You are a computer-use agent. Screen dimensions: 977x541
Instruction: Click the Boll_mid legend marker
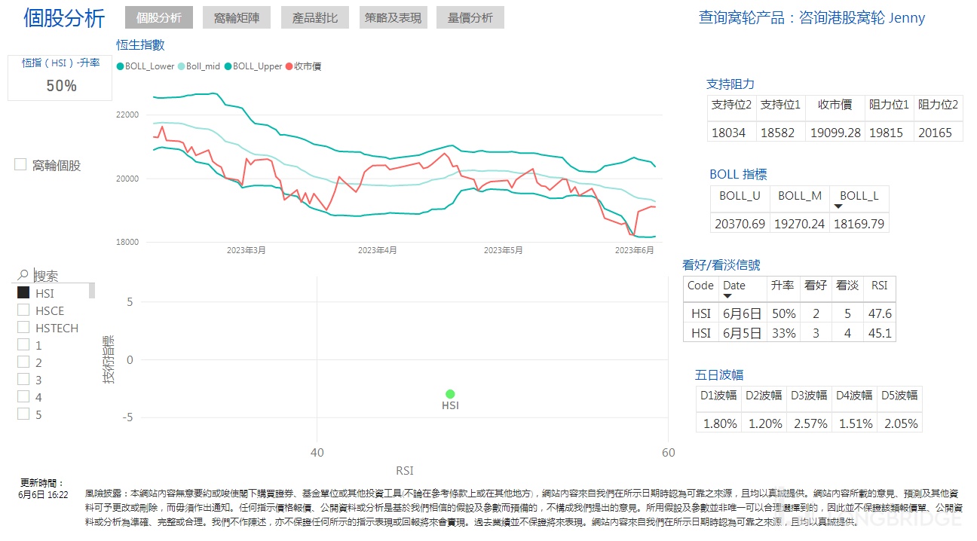point(181,66)
